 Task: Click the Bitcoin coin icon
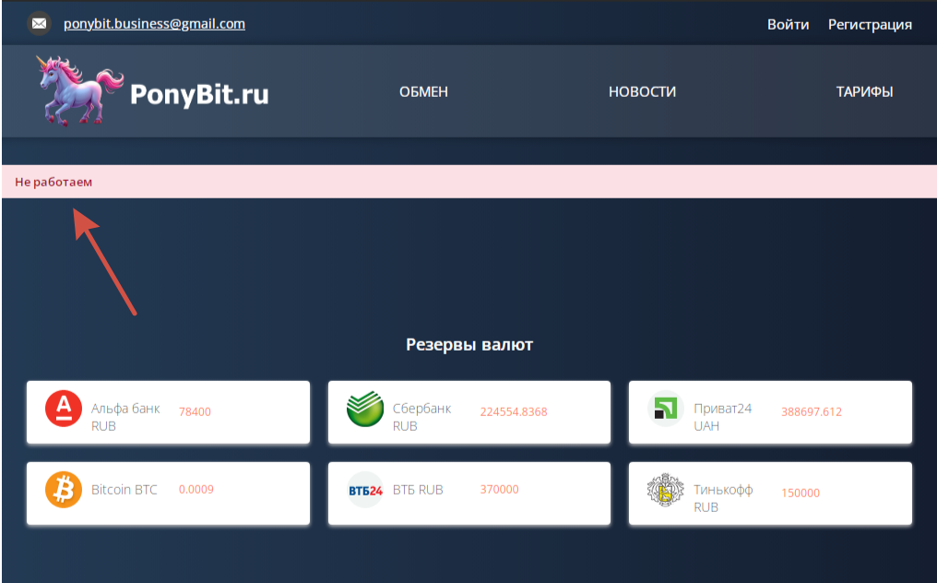(63, 489)
